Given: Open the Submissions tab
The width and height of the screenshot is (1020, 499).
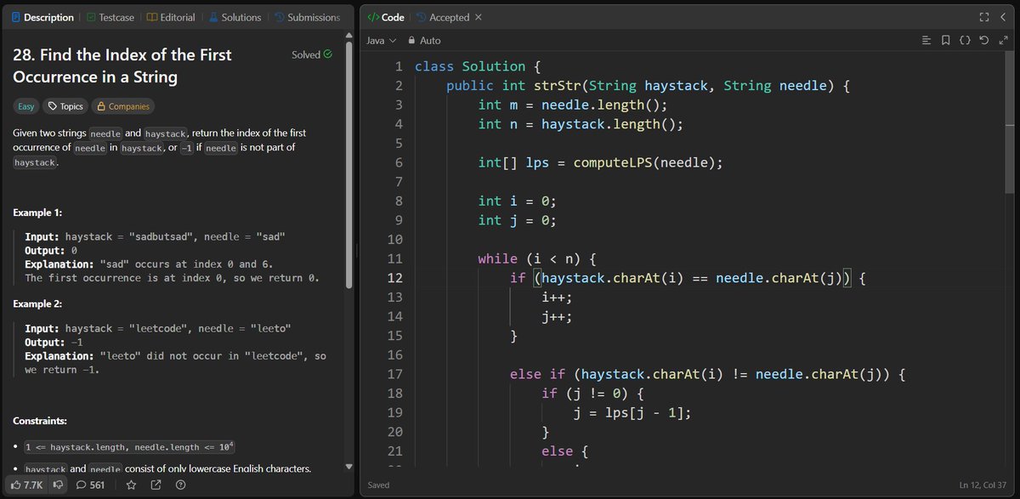Looking at the screenshot, I should point(307,17).
